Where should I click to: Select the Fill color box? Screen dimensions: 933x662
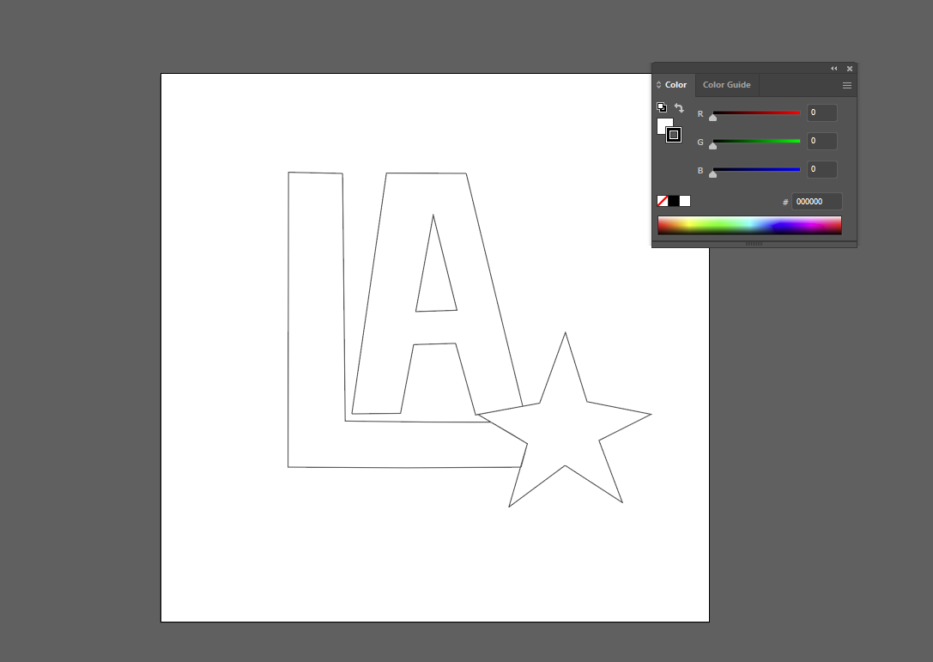click(x=663, y=125)
